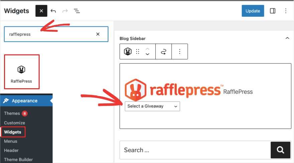
Task: Click the rafflepress logo in block
Action: click(174, 90)
